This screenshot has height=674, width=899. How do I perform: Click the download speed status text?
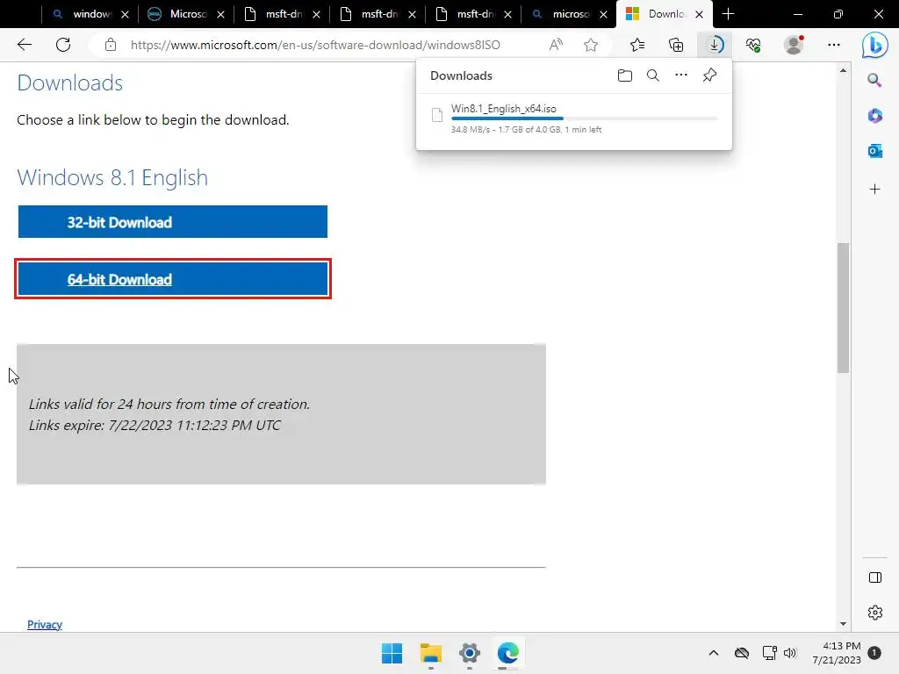coord(526,130)
